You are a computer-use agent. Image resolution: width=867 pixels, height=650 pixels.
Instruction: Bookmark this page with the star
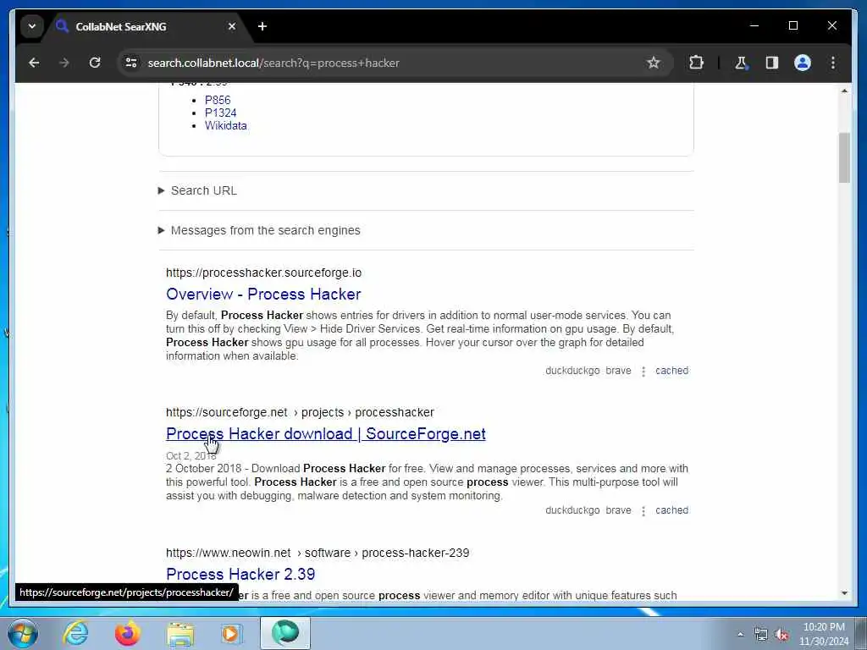pyautogui.click(x=653, y=63)
